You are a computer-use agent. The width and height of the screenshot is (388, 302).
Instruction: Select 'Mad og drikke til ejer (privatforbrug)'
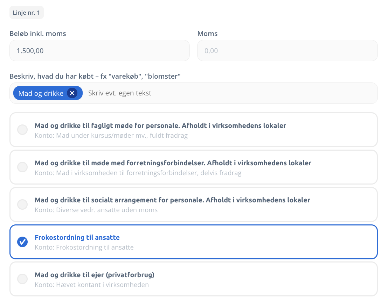click(x=194, y=279)
